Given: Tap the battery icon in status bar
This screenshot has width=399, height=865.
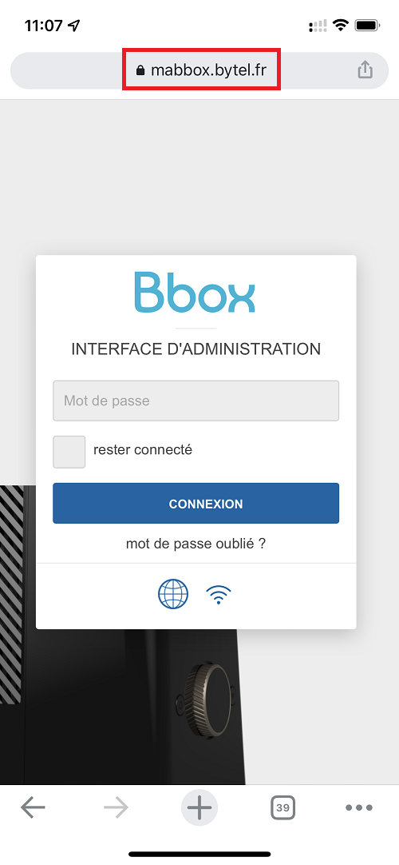Looking at the screenshot, I should click(x=366, y=26).
